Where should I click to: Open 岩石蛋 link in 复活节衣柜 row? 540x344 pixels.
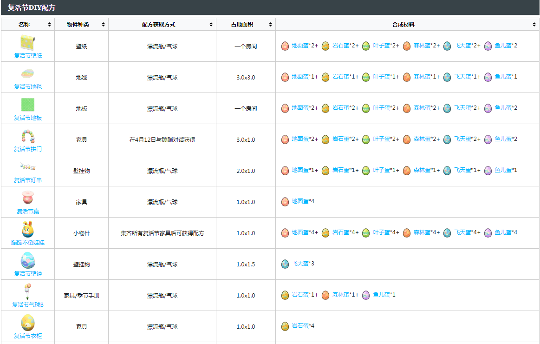click(x=300, y=325)
